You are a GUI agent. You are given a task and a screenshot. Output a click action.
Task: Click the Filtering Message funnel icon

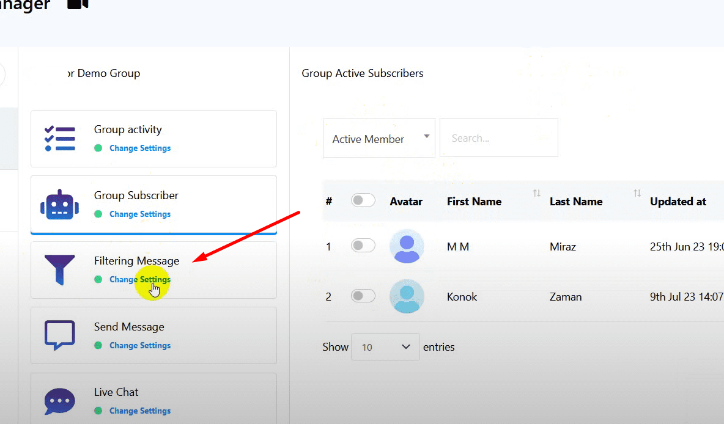click(60, 270)
